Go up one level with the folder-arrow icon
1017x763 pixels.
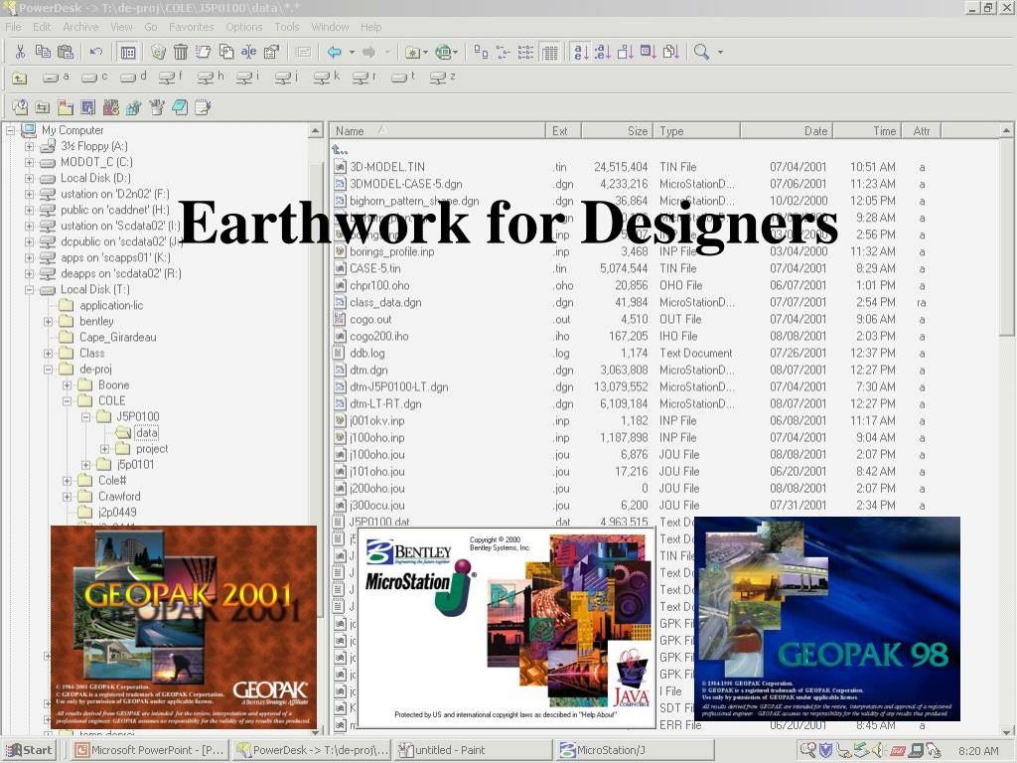(20, 78)
